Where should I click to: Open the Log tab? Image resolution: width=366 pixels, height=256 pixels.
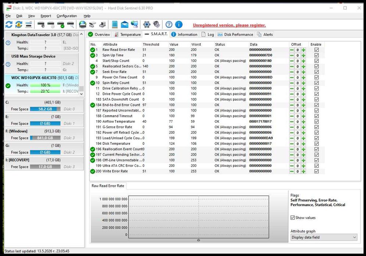pos(208,34)
